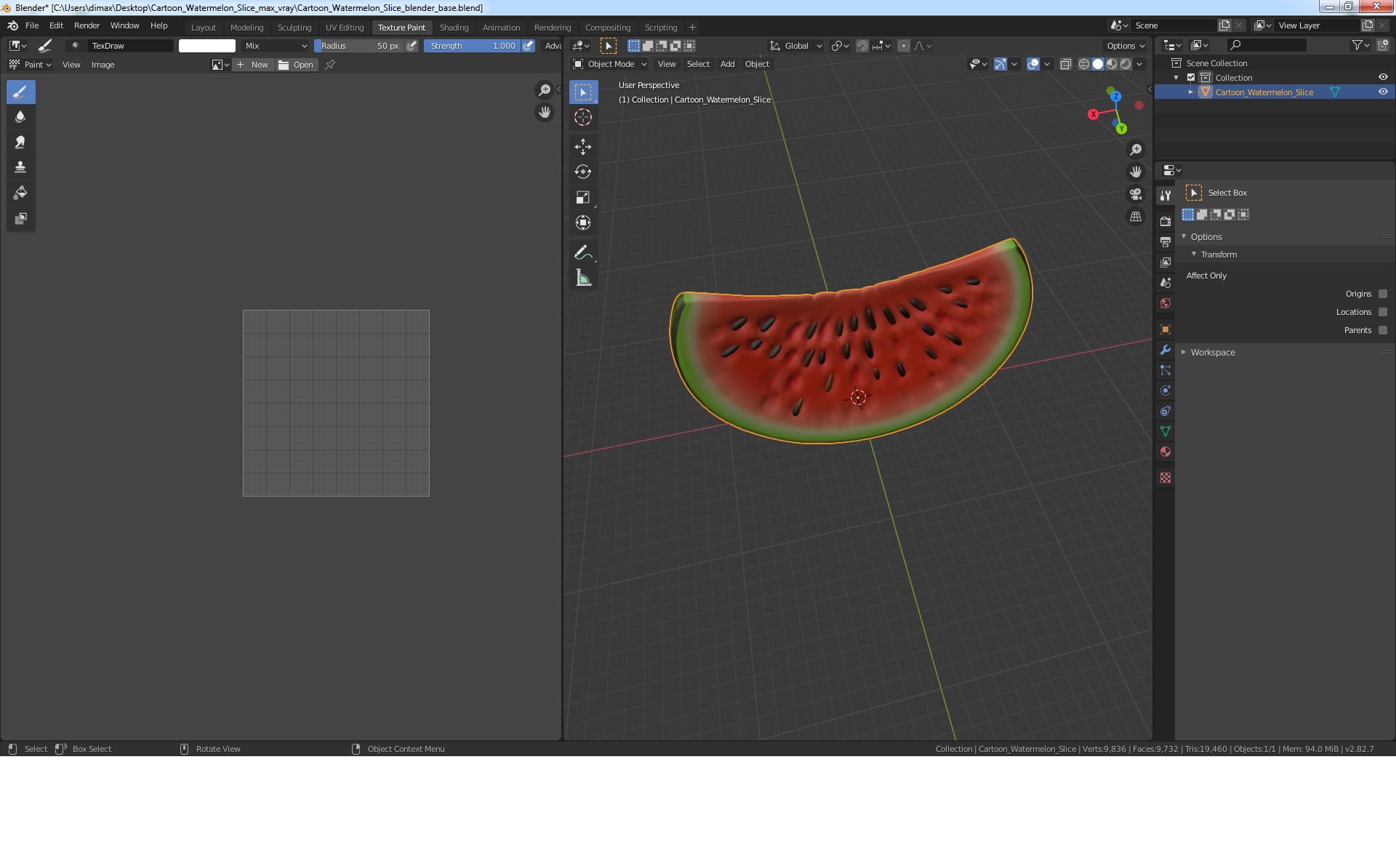Viewport: 1396px width, 842px height.
Task: Switch to the UV Editing workspace tab
Action: pos(345,28)
